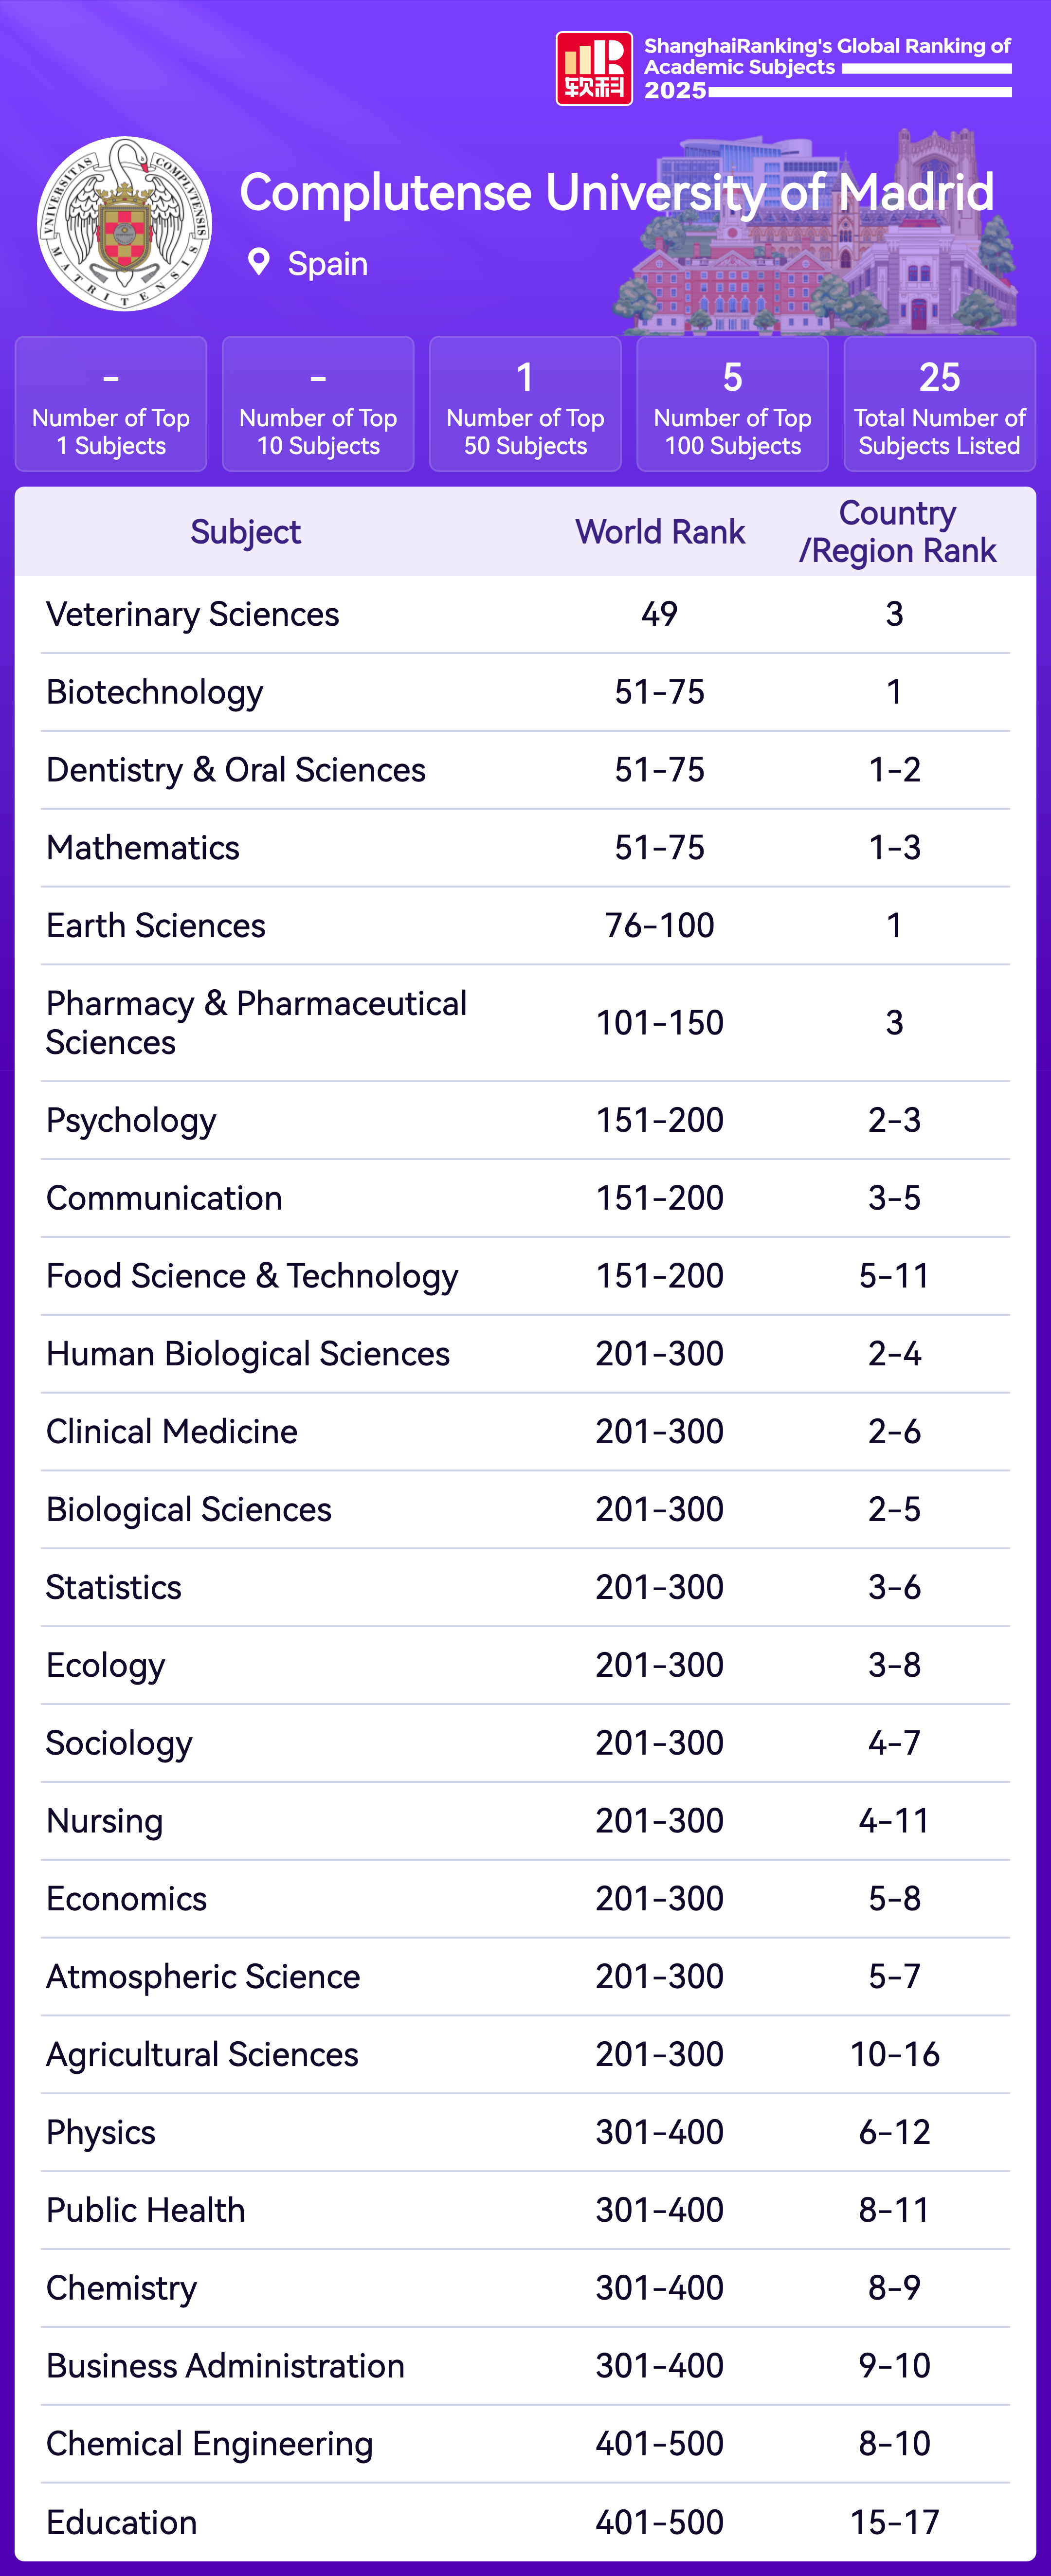This screenshot has height=2576, width=1051.
Task: Click the ShanghaiRanking red logo icon
Action: tap(594, 69)
